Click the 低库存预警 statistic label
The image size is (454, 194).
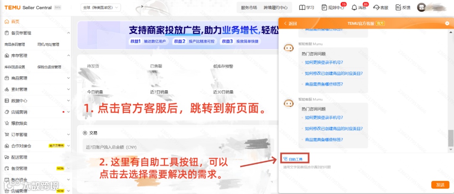click(223, 66)
